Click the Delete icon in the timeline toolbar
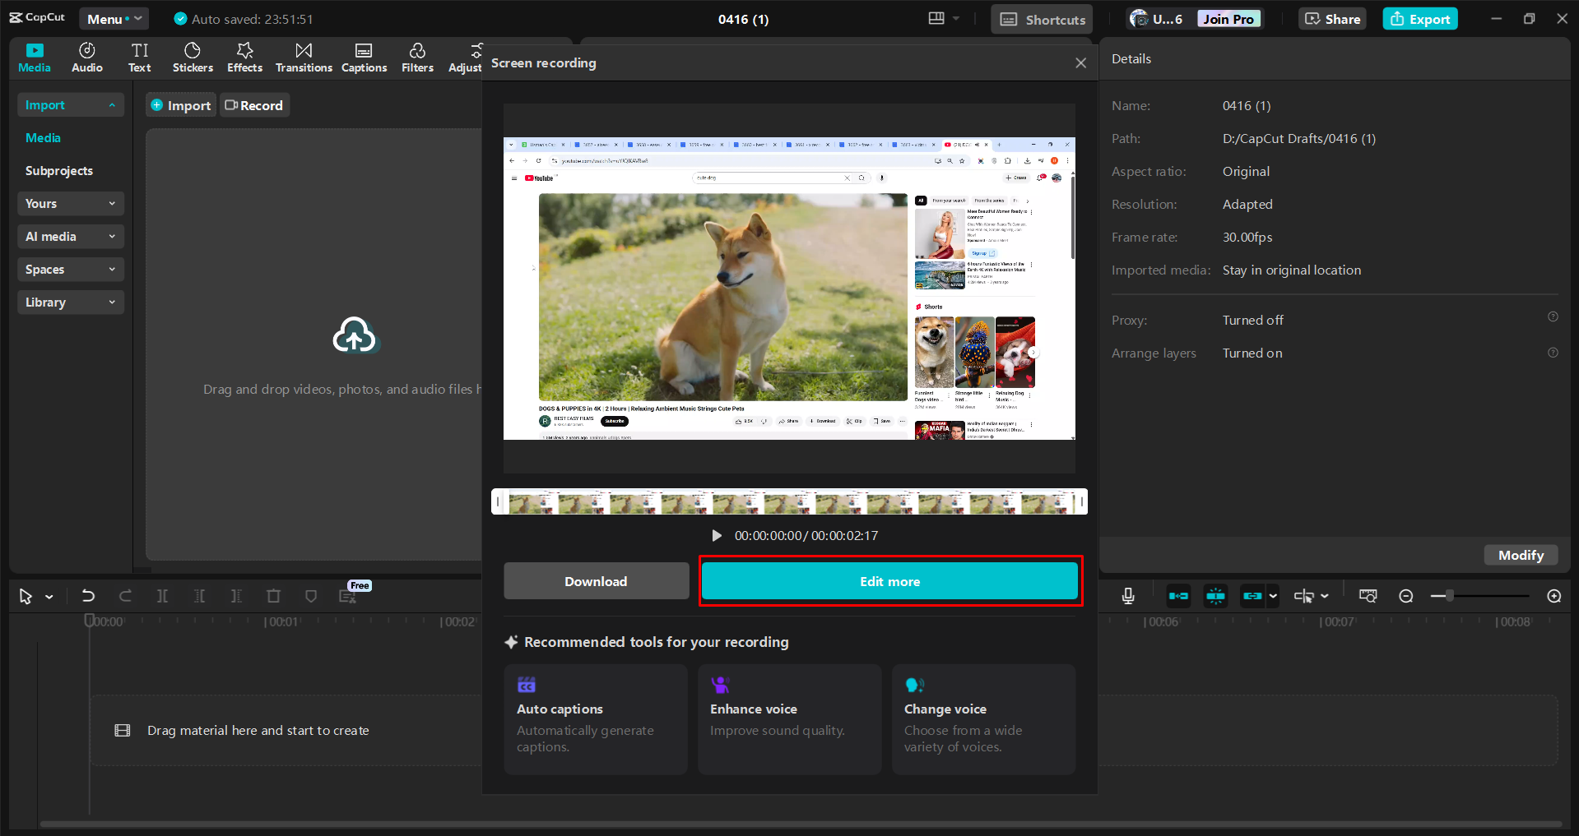 [x=273, y=596]
